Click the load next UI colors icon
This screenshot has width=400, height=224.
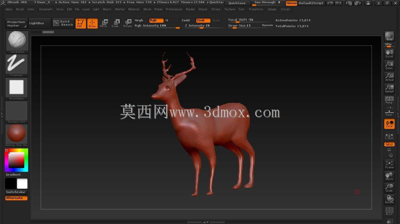(x=358, y=3)
